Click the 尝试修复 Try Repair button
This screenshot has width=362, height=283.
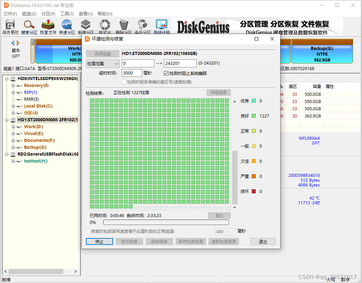pyautogui.click(x=129, y=241)
